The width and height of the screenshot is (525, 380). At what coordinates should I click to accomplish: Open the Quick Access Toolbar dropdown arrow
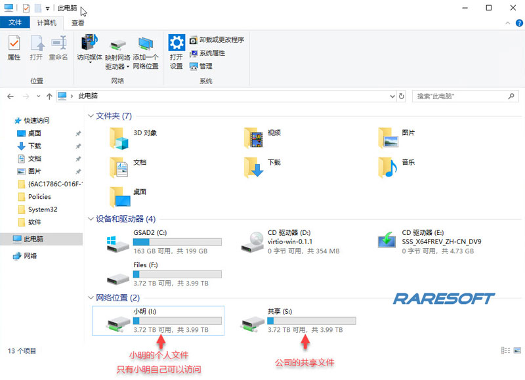click(x=48, y=9)
